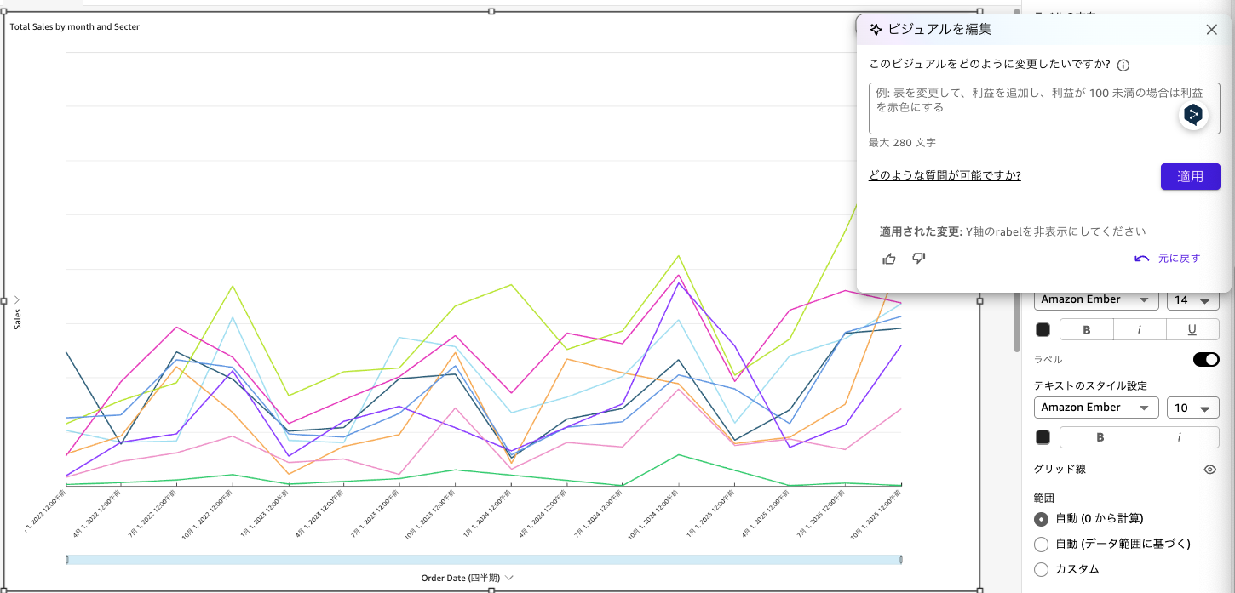Open the font size 14 dropdown

(x=1192, y=300)
